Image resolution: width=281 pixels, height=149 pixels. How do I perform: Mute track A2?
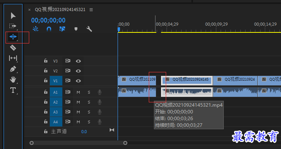coord(78,102)
